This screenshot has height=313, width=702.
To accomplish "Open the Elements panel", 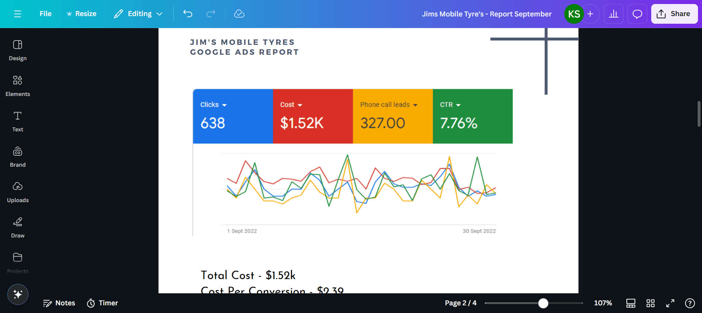I will click(18, 86).
